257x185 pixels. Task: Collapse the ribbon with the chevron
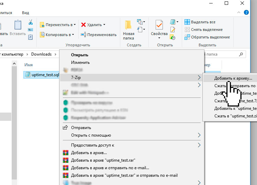239,12
